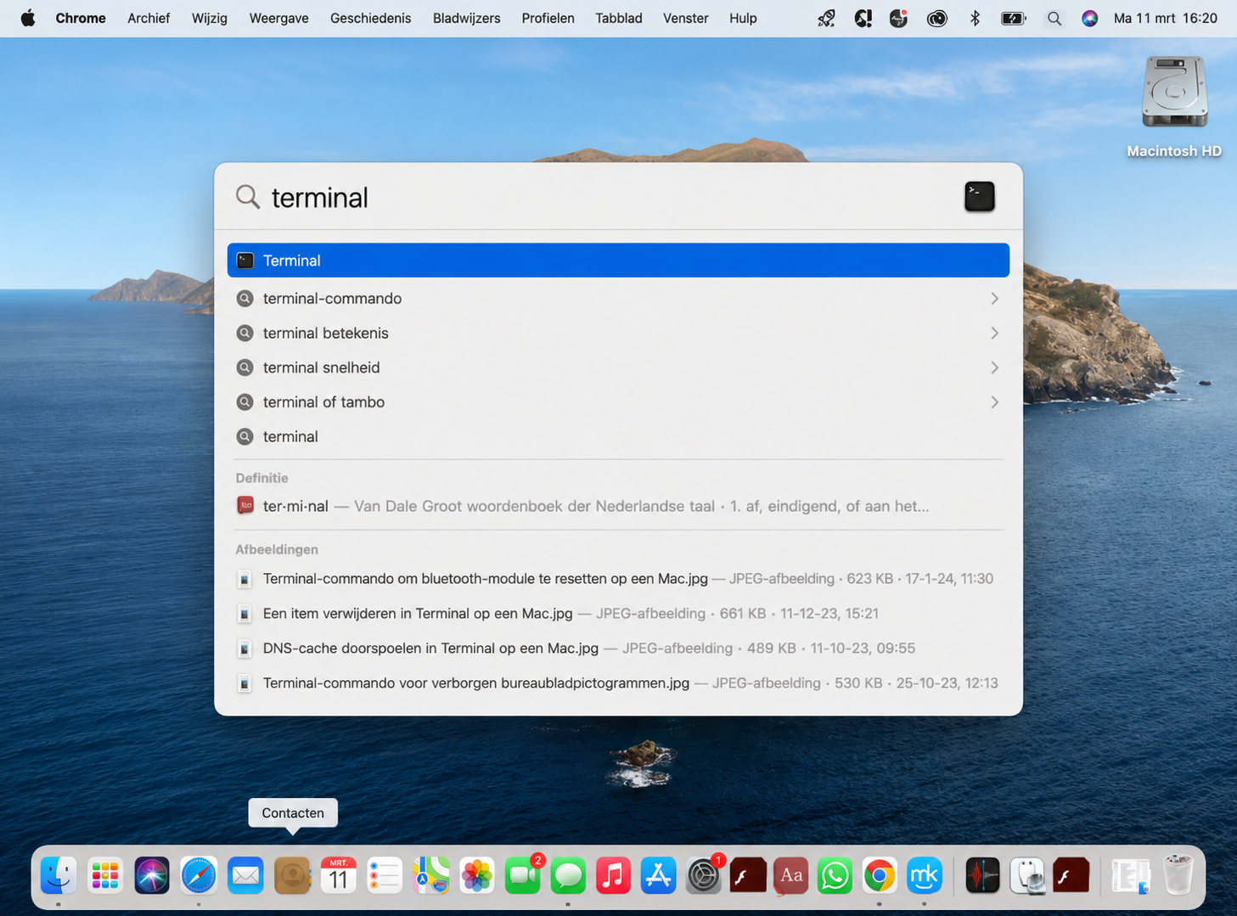Screen dimensions: 1237x916
Task: Open Launchpad from the Dock
Action: (105, 875)
